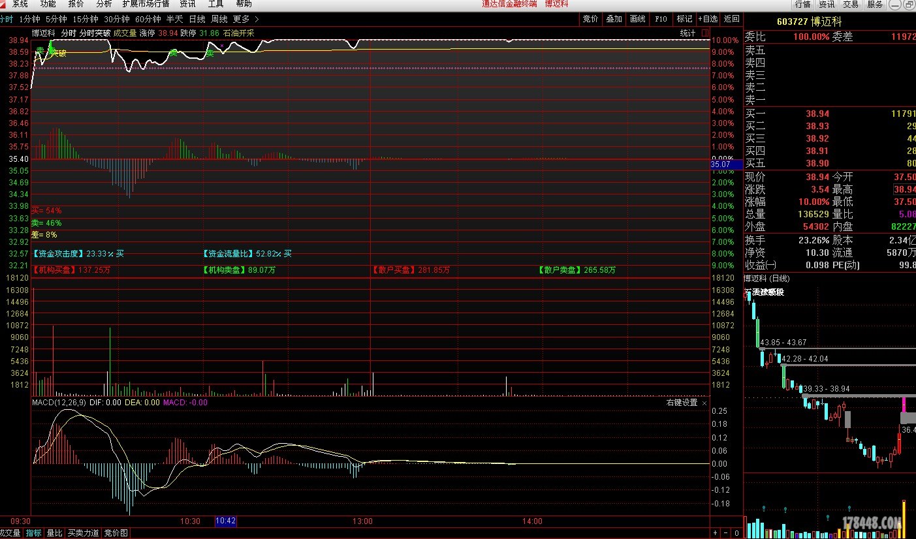The height and width of the screenshot is (539, 916).
Task: Switch to the 日线 period tab
Action: tap(197, 19)
